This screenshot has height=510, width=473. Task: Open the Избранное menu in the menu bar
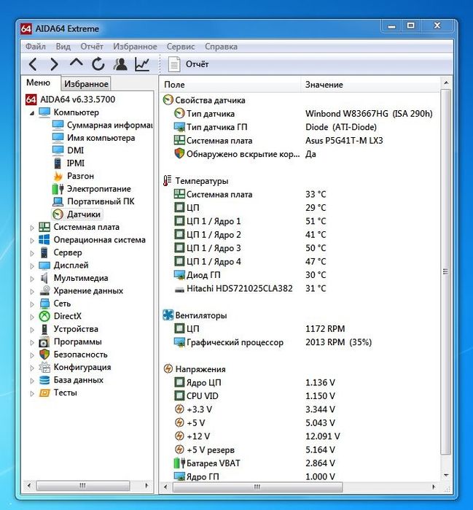[135, 47]
